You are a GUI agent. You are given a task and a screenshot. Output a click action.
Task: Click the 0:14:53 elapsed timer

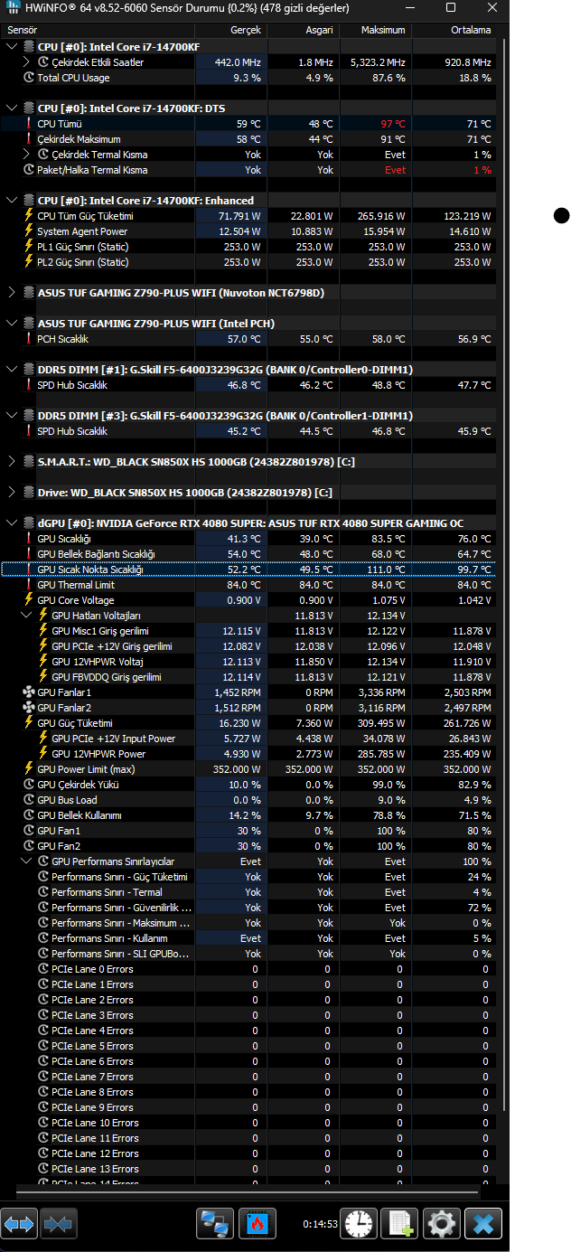click(x=320, y=1225)
